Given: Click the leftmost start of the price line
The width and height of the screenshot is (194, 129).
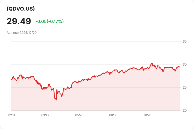Looking at the screenshot, I should pos(12,79).
